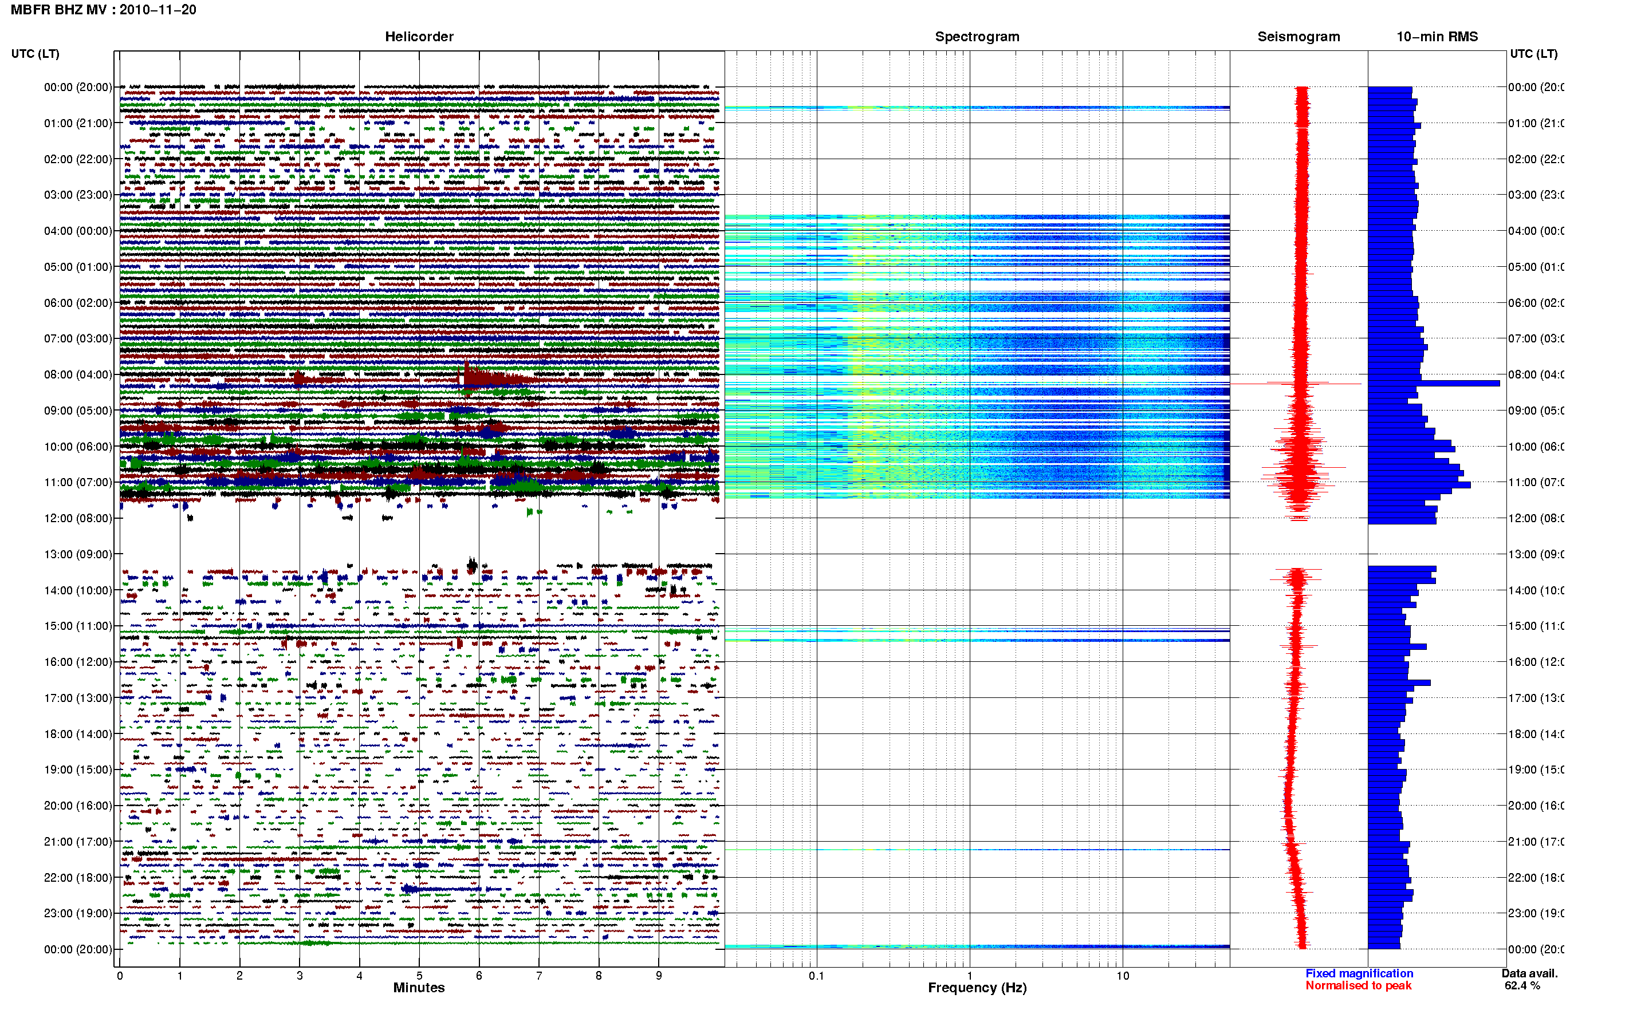Click the 'Frequency (Hz)' axis title
The width and height of the screenshot is (1629, 1018).
(x=977, y=988)
